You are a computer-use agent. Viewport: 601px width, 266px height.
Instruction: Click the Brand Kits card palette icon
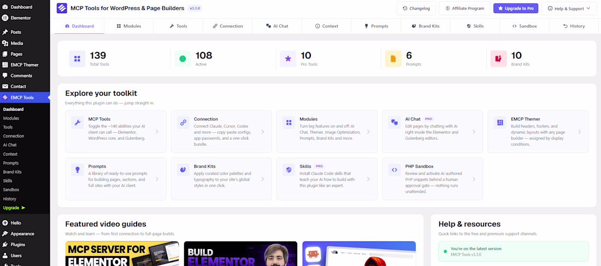click(183, 170)
